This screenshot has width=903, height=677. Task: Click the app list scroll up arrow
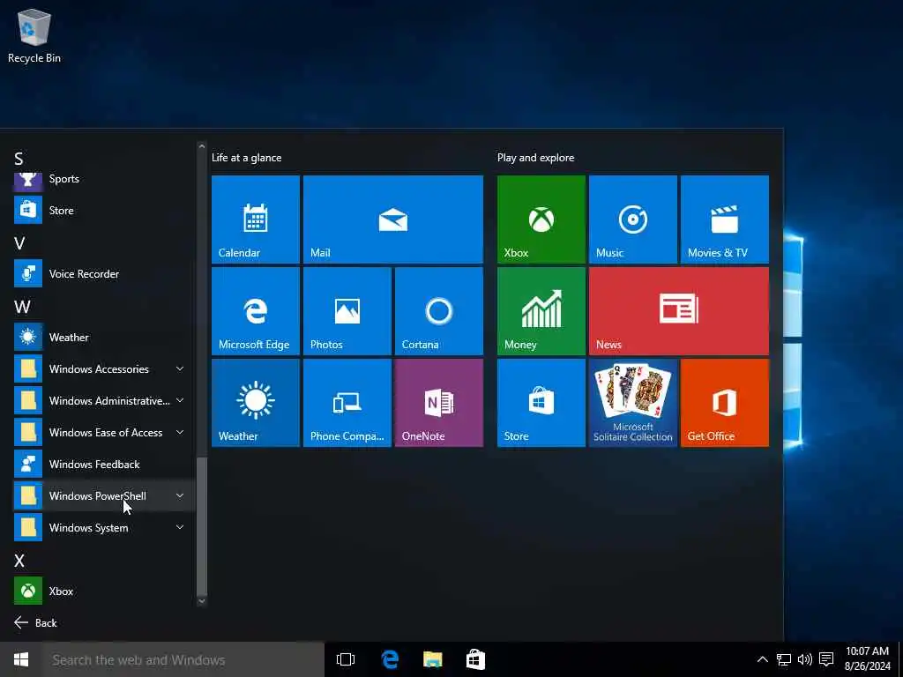pyautogui.click(x=202, y=146)
